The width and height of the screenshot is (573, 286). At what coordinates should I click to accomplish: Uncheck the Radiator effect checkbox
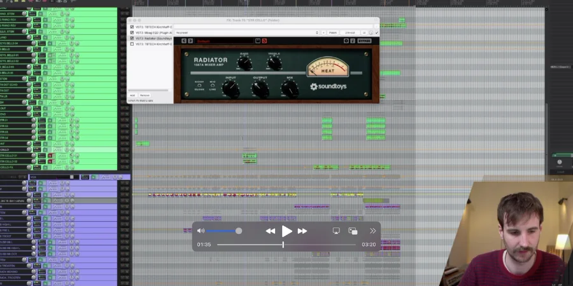coord(132,38)
